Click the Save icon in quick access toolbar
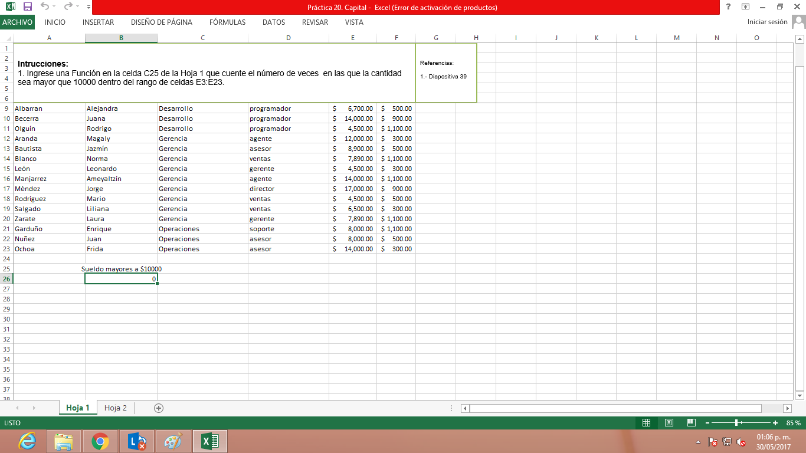Viewport: 806px width, 453px height. tap(28, 7)
